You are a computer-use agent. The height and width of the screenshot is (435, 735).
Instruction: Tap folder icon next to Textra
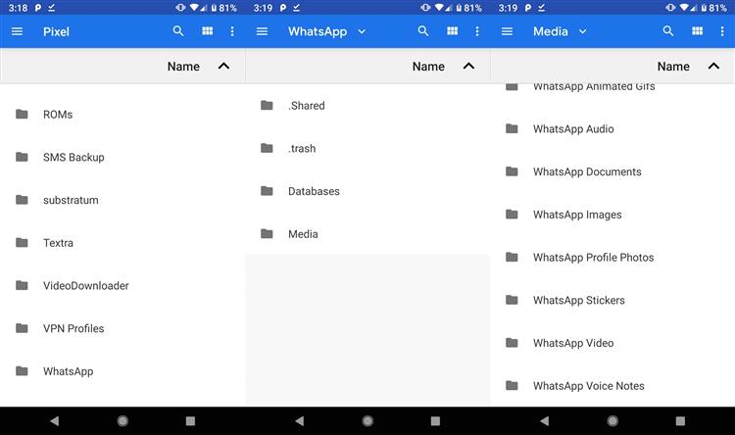tap(22, 242)
